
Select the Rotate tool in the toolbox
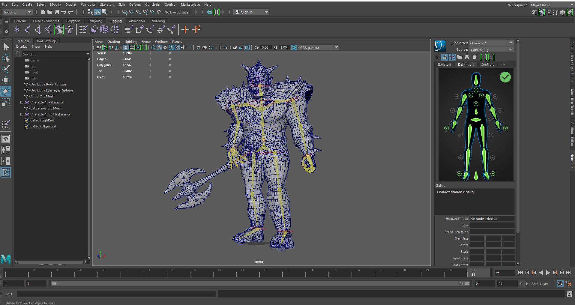(x=6, y=91)
